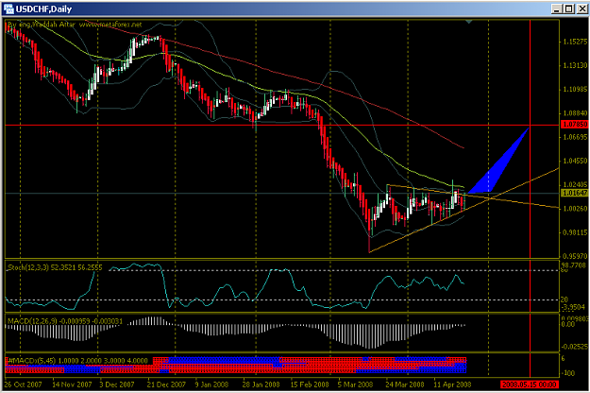Click the 1.10985 price scale value
Image resolution: width=590 pixels, height=393 pixels.
575,90
